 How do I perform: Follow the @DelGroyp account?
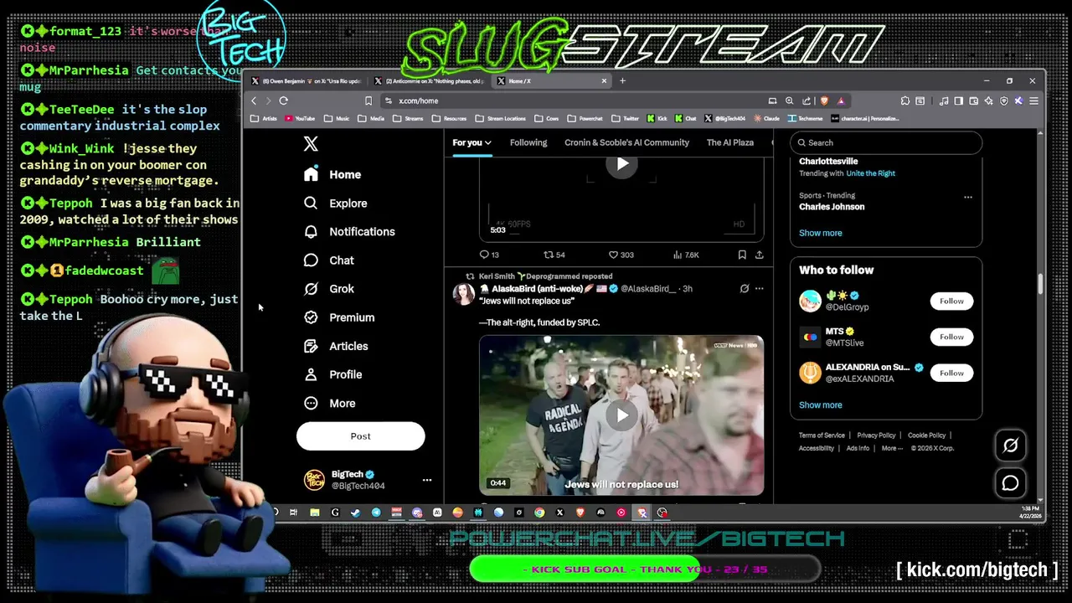(951, 301)
